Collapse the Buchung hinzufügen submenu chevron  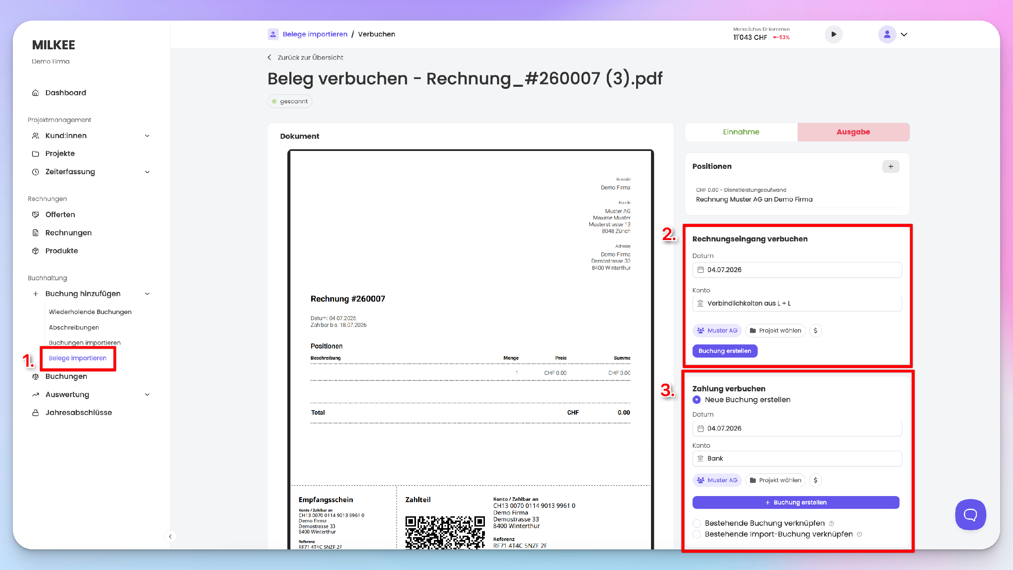pyautogui.click(x=147, y=294)
